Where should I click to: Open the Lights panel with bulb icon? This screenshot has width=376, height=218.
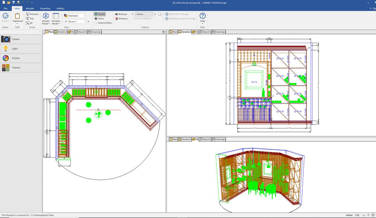click(21, 49)
